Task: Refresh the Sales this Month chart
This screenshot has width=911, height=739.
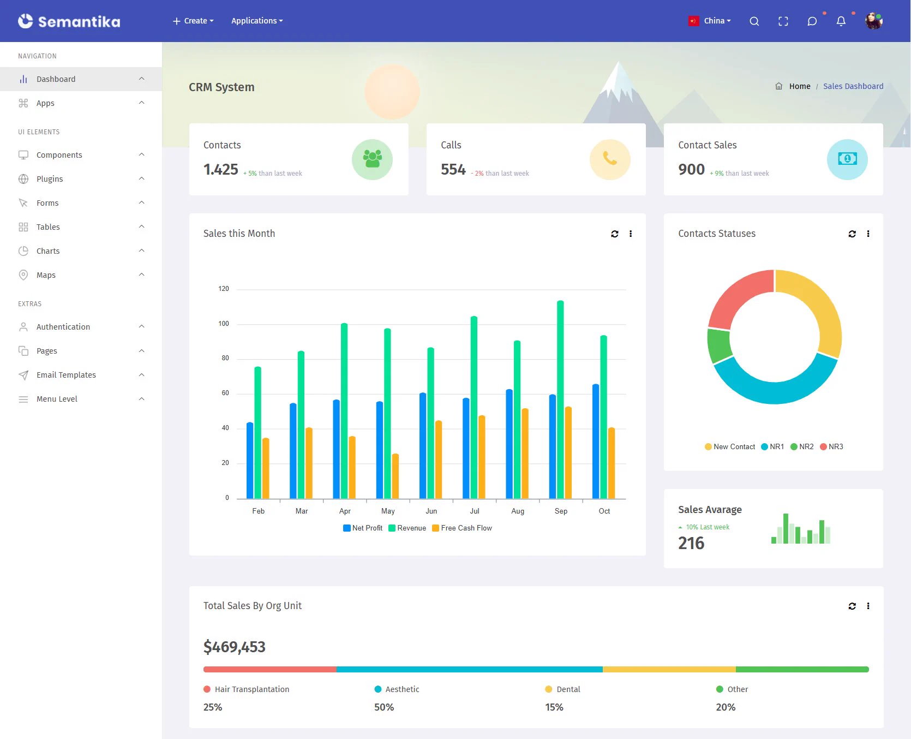Action: click(x=615, y=234)
